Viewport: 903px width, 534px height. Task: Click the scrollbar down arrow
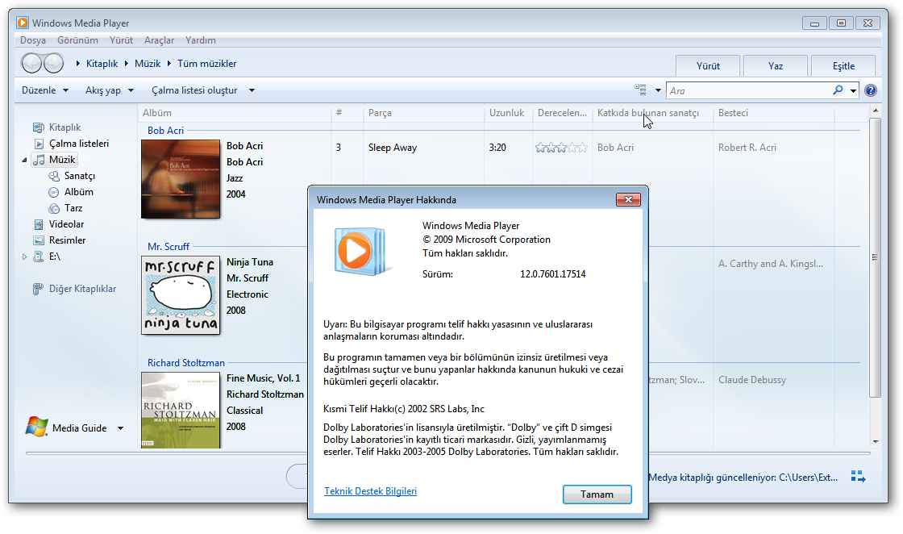pos(875,442)
